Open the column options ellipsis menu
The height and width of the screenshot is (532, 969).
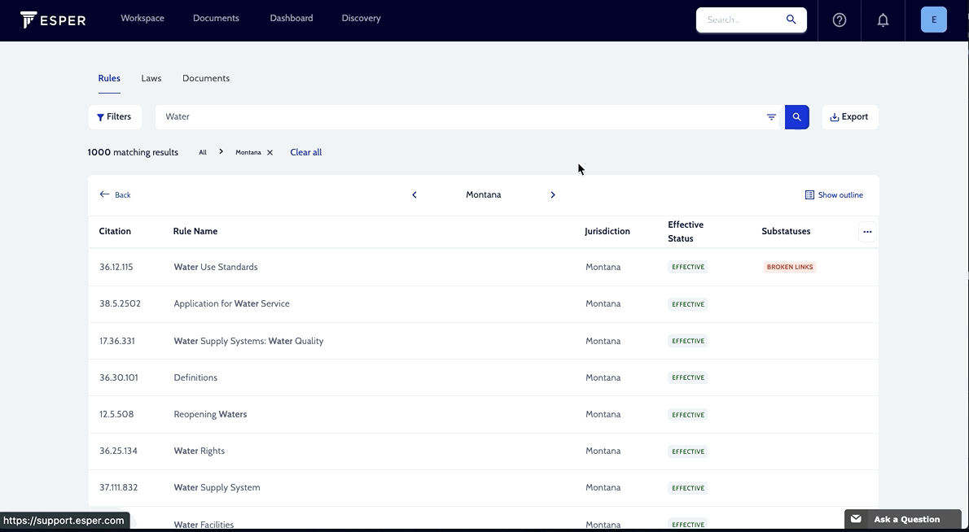pyautogui.click(x=867, y=231)
